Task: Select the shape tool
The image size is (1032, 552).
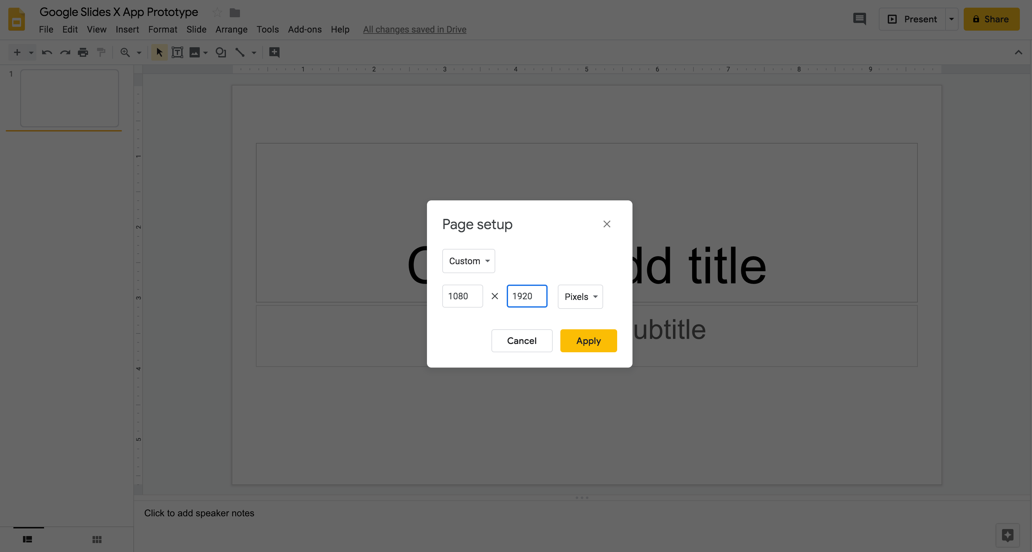Action: [x=221, y=52]
